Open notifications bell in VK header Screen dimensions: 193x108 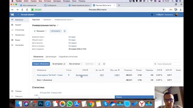[x=152, y=15]
